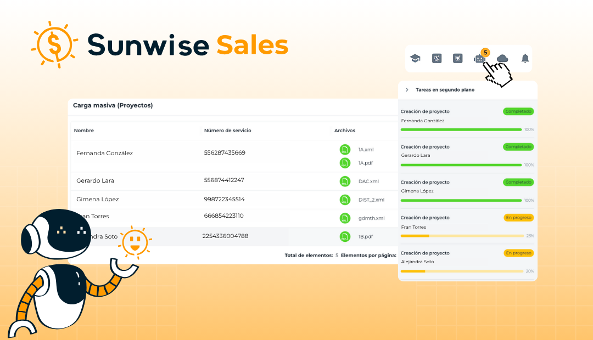Click the Fernanda González task progress bar
Image resolution: width=593 pixels, height=340 pixels.
[461, 129]
